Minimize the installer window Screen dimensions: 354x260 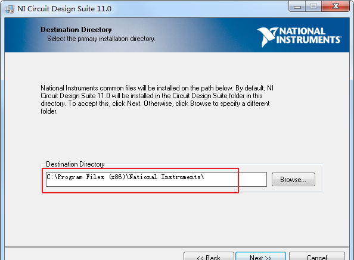[297, 7]
